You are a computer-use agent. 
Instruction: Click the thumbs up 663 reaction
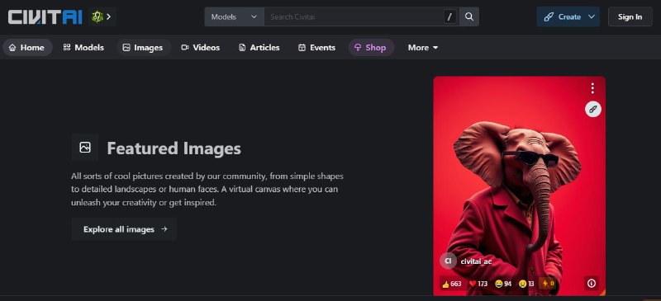[x=451, y=284]
